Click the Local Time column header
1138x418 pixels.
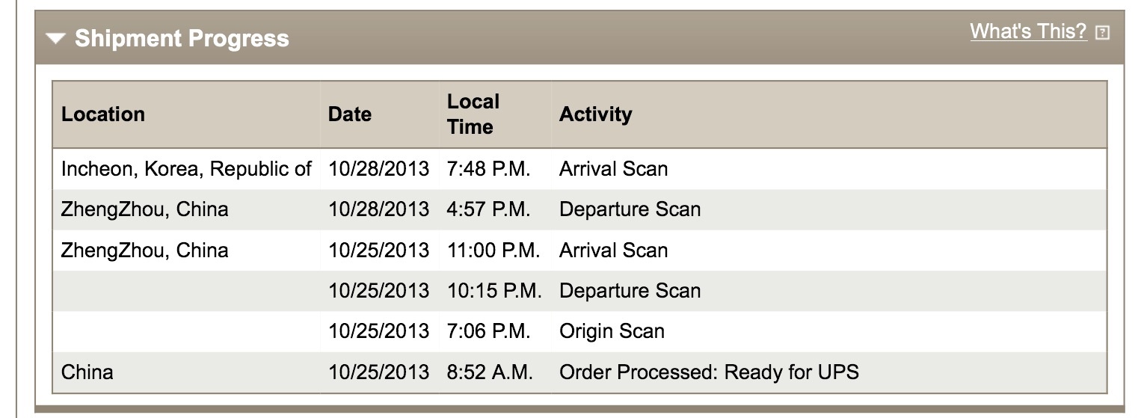(473, 114)
